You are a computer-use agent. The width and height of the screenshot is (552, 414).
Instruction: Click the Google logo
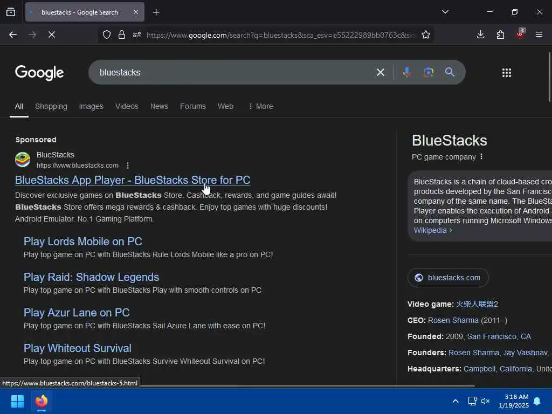[39, 73]
